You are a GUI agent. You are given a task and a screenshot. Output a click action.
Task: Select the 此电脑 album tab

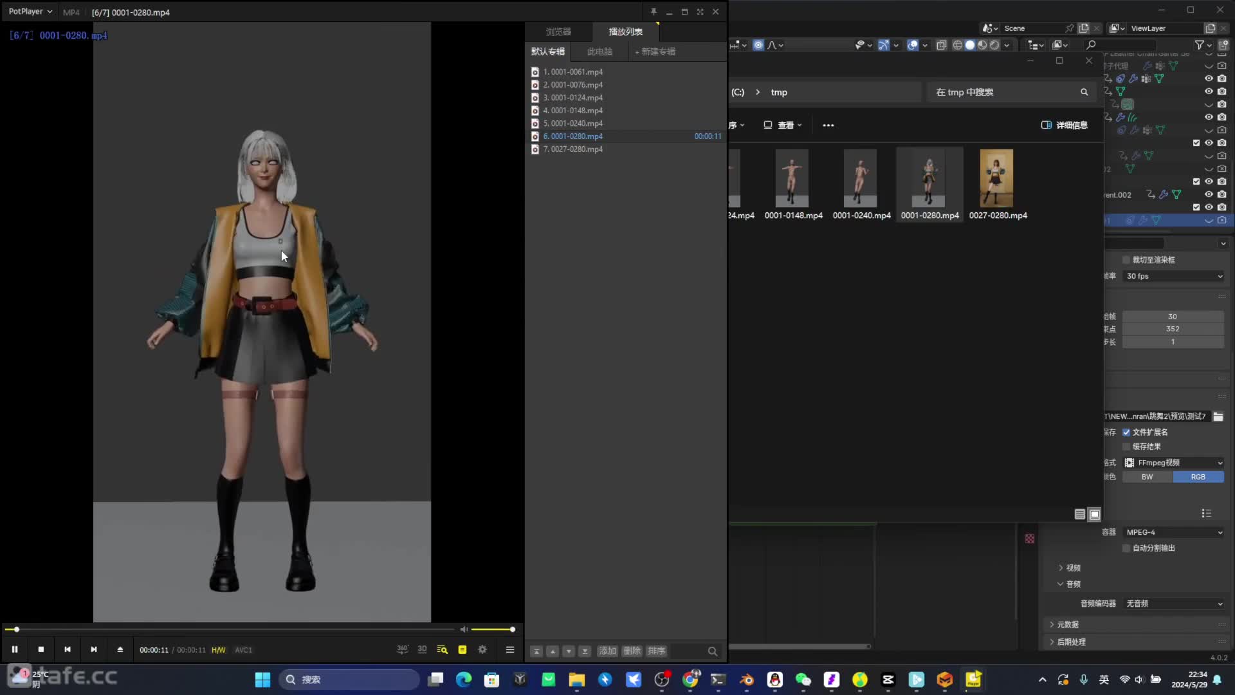click(x=599, y=51)
